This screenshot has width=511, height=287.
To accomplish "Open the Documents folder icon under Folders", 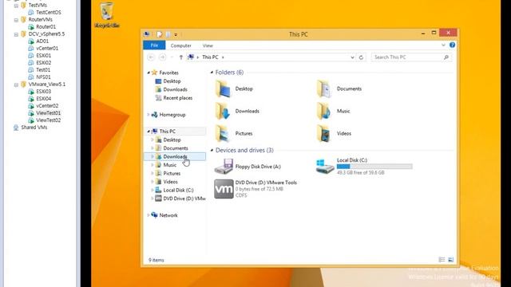I will coord(324,88).
